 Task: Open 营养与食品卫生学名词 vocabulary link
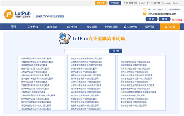137,85
